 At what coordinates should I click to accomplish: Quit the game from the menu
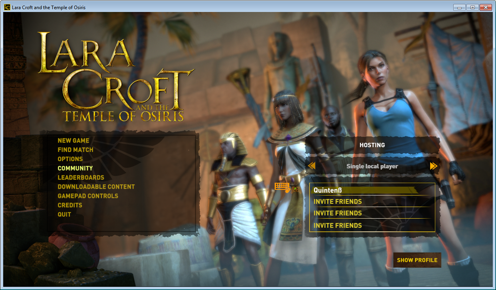(64, 214)
